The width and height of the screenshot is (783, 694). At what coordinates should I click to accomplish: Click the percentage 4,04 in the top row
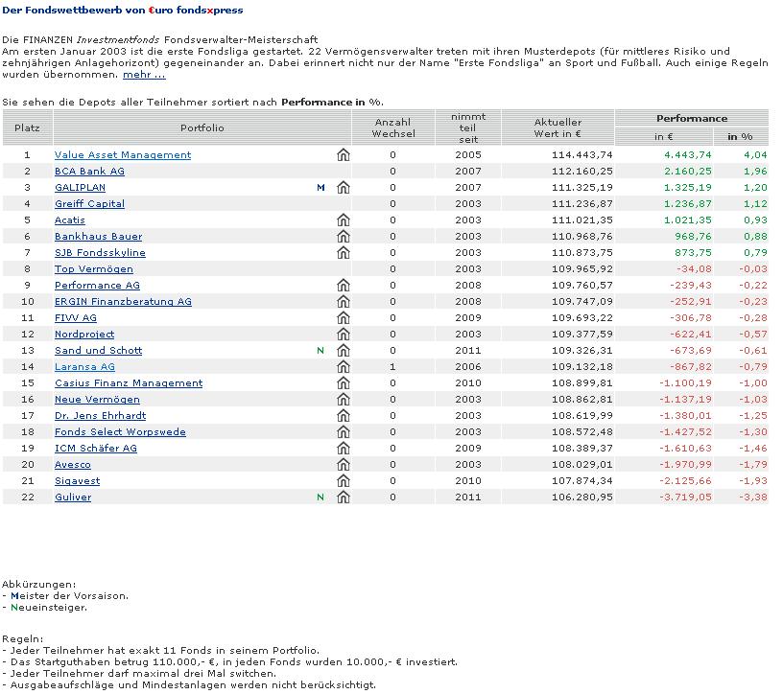[x=755, y=154]
